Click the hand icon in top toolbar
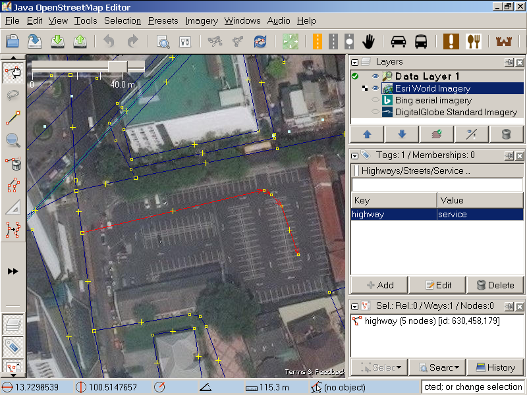This screenshot has height=395, width=527. pos(368,41)
